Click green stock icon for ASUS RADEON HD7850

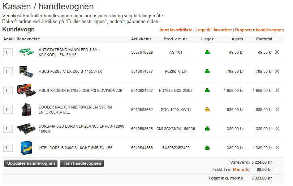207,90
